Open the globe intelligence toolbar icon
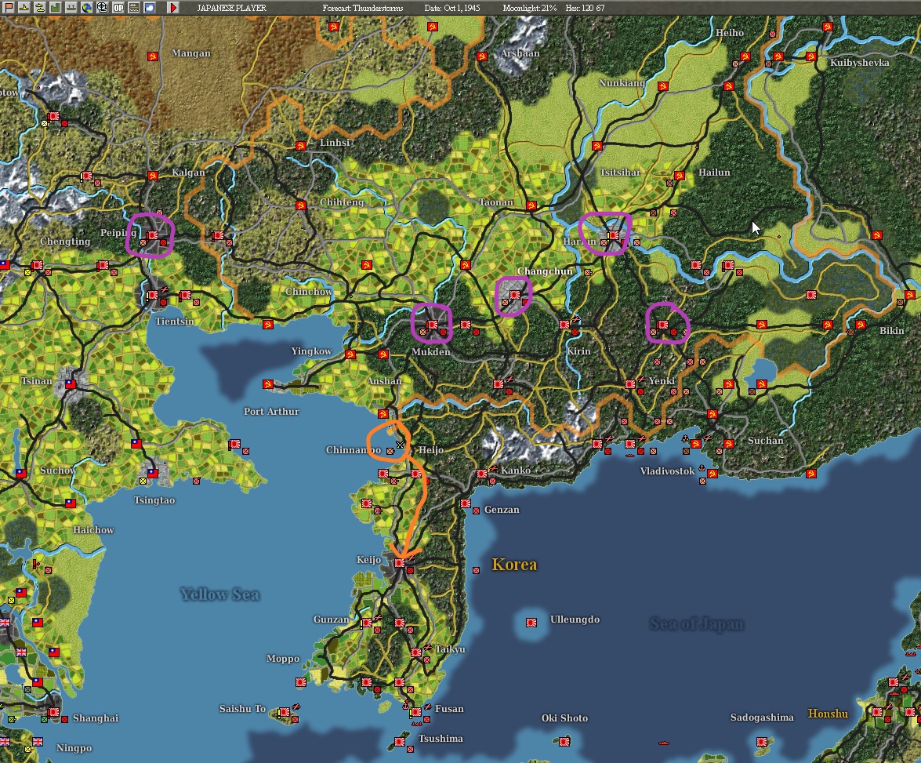 point(87,8)
